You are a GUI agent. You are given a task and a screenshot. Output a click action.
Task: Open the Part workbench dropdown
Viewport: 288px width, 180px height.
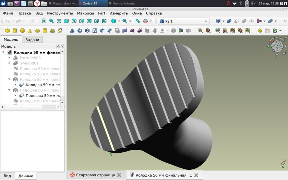[183, 21]
